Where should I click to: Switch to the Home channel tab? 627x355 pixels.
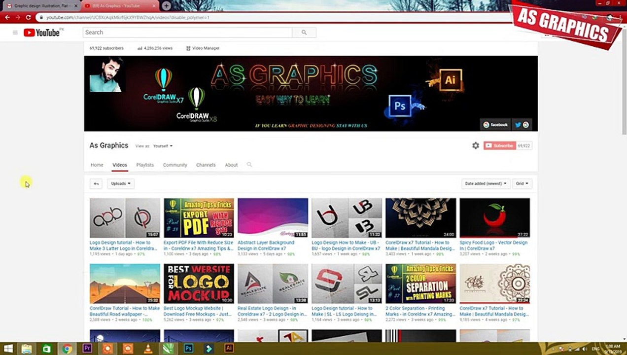click(97, 165)
